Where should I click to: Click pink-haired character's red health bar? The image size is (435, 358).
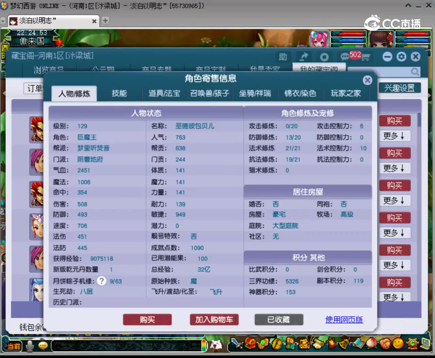pos(348,34)
